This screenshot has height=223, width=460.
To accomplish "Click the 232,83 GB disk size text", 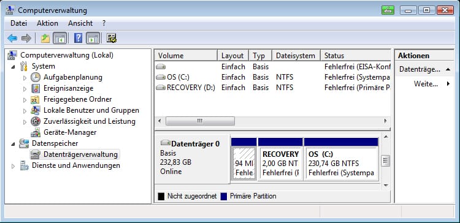I will tap(176, 162).
